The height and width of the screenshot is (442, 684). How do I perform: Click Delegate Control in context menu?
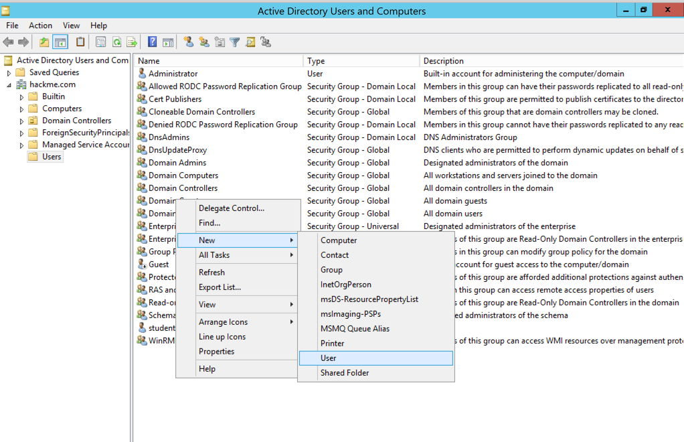[231, 208]
